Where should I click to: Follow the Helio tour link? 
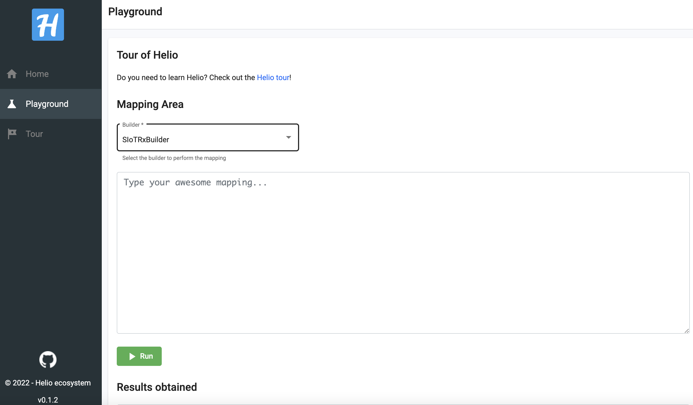(273, 78)
